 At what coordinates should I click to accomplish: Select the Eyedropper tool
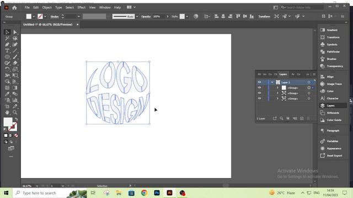(x=7, y=94)
